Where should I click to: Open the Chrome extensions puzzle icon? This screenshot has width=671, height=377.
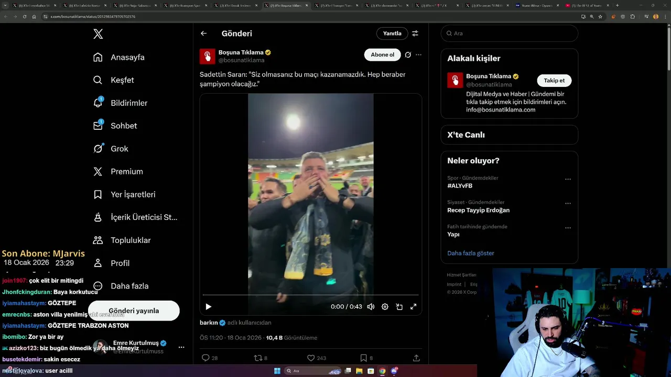coord(633,17)
